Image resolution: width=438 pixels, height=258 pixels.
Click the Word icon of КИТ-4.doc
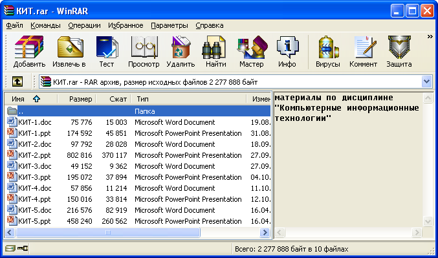pos(12,188)
